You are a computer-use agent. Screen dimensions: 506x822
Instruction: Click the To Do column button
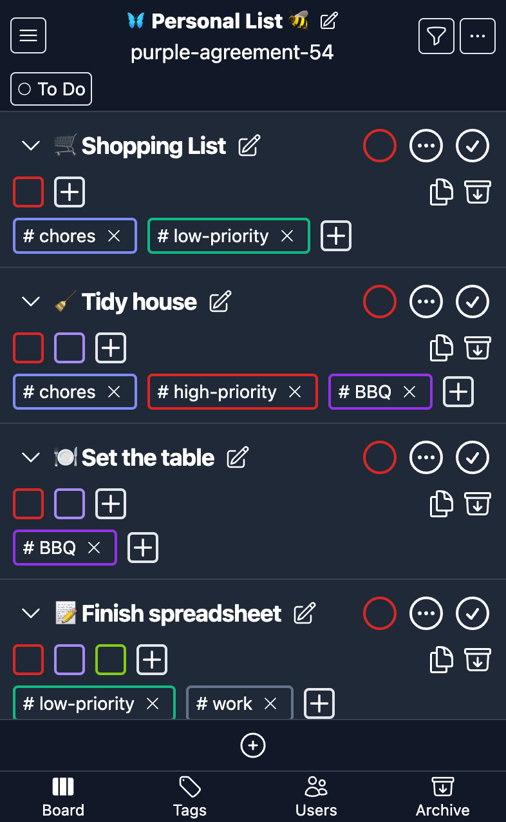coord(52,89)
